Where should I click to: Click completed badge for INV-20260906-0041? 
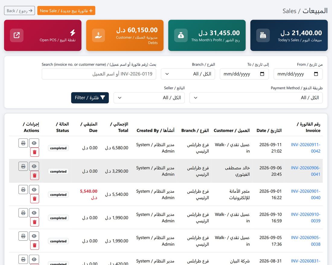[x=58, y=171]
